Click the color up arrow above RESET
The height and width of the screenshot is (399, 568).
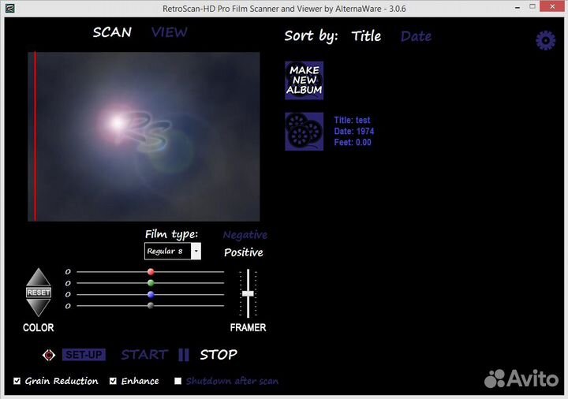38,278
